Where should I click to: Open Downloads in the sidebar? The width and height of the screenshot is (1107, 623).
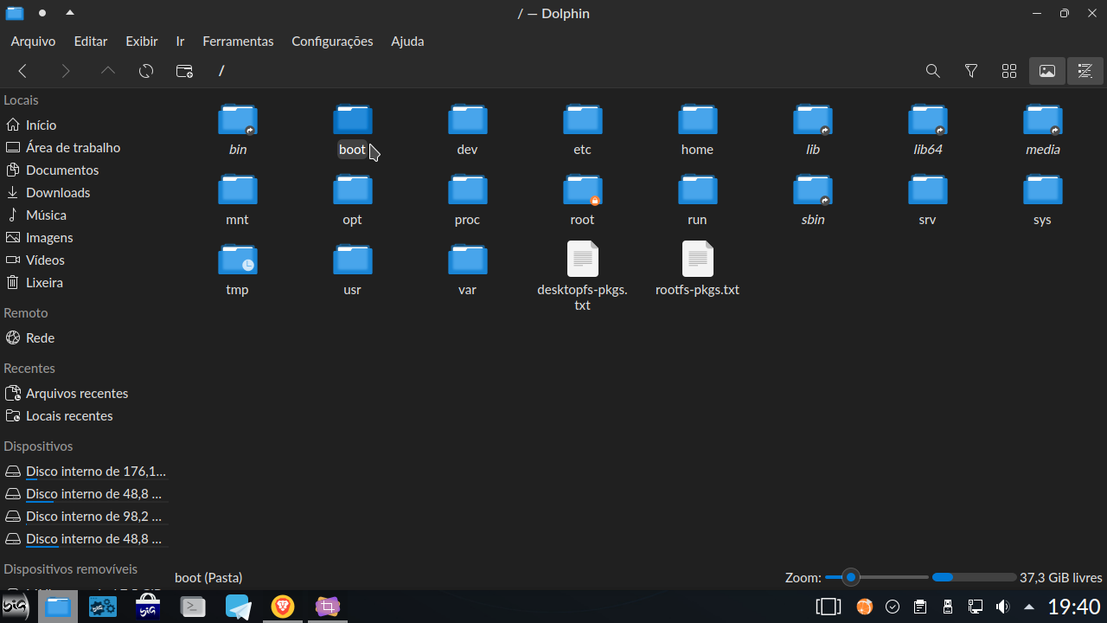click(85, 192)
